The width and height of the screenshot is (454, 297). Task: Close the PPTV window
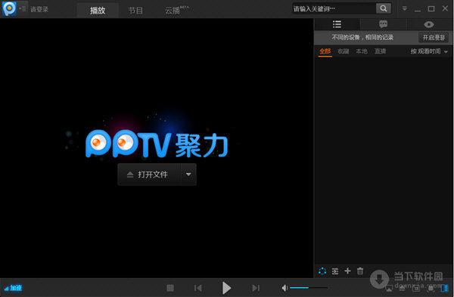(x=445, y=8)
